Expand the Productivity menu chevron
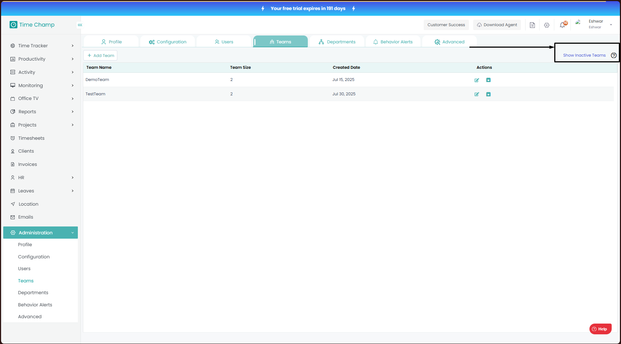621x344 pixels. point(72,59)
